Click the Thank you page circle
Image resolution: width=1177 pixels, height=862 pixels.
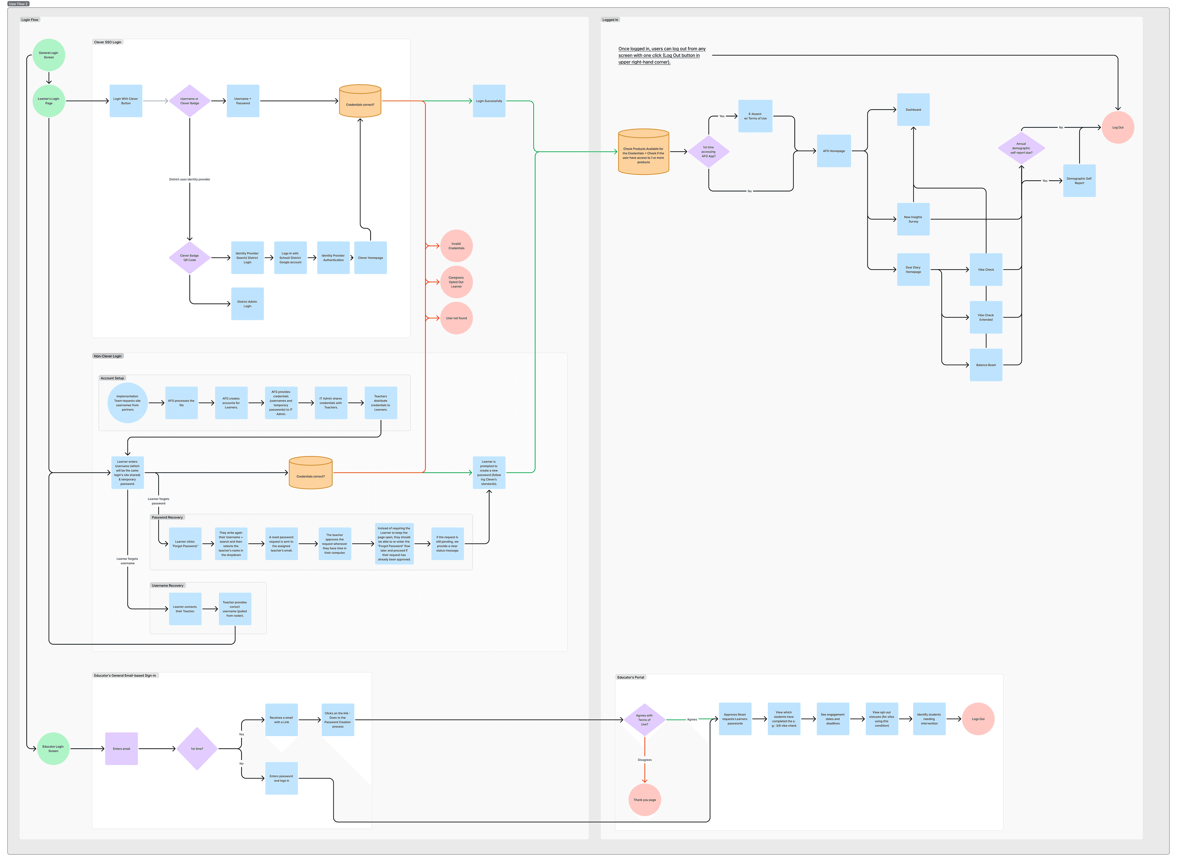pyautogui.click(x=644, y=800)
